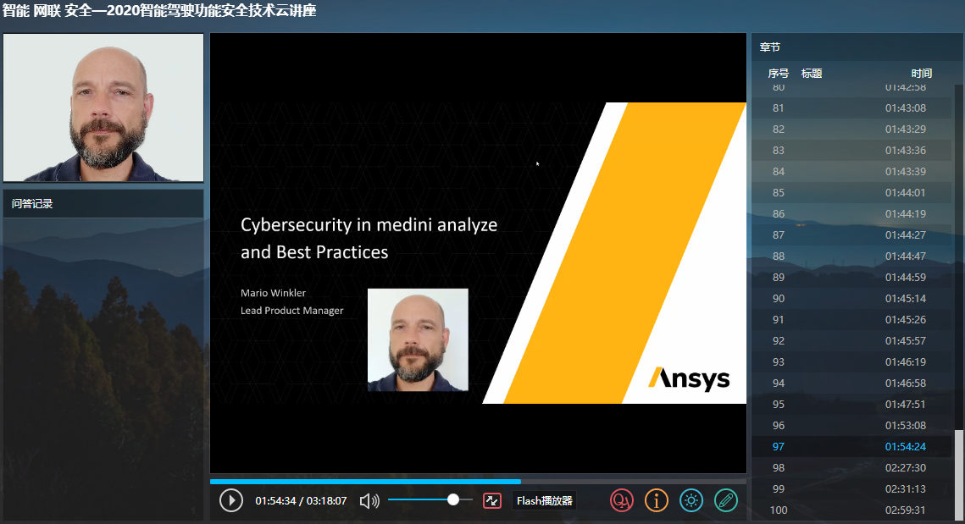Click the 标题 column header

coord(812,73)
